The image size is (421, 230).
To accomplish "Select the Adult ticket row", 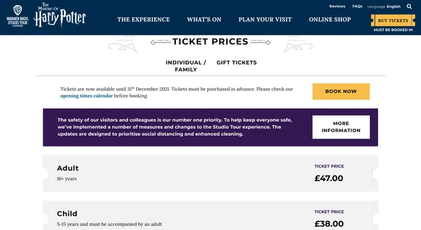I will pos(171,173).
